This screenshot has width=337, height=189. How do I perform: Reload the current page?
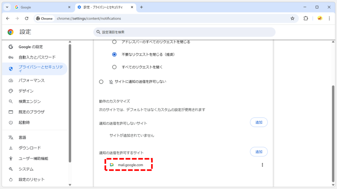(27, 18)
